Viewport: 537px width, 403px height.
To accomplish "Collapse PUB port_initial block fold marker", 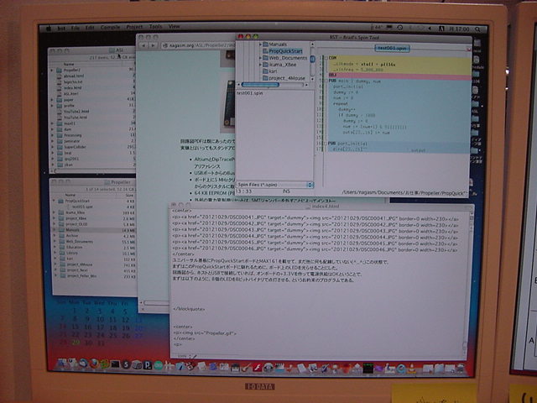I will point(326,144).
